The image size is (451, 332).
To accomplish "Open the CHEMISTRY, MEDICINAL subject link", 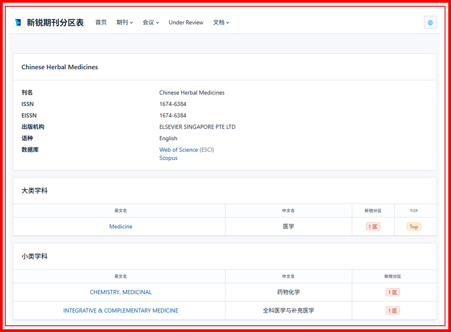I will pos(121,292).
